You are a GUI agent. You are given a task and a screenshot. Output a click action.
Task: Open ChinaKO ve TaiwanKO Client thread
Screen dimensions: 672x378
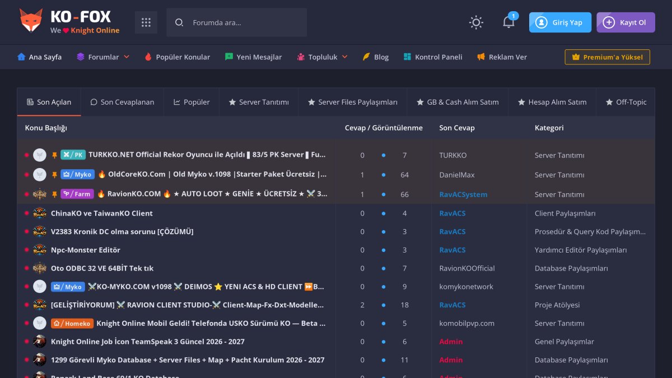(102, 213)
